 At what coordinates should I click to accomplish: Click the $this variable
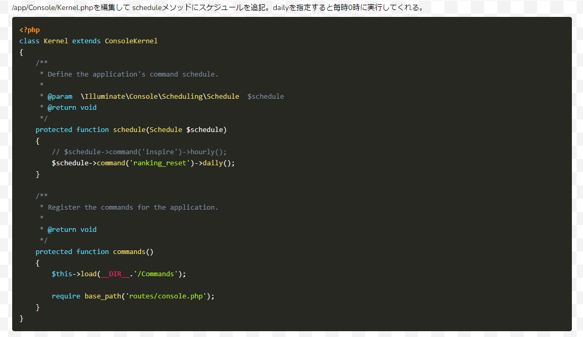click(62, 274)
